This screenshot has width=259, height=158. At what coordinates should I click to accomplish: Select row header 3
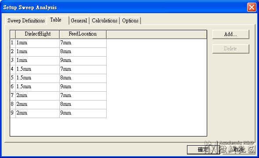pos(13,61)
